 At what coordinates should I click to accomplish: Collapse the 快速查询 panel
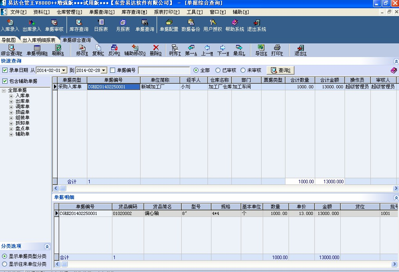click(x=396, y=61)
